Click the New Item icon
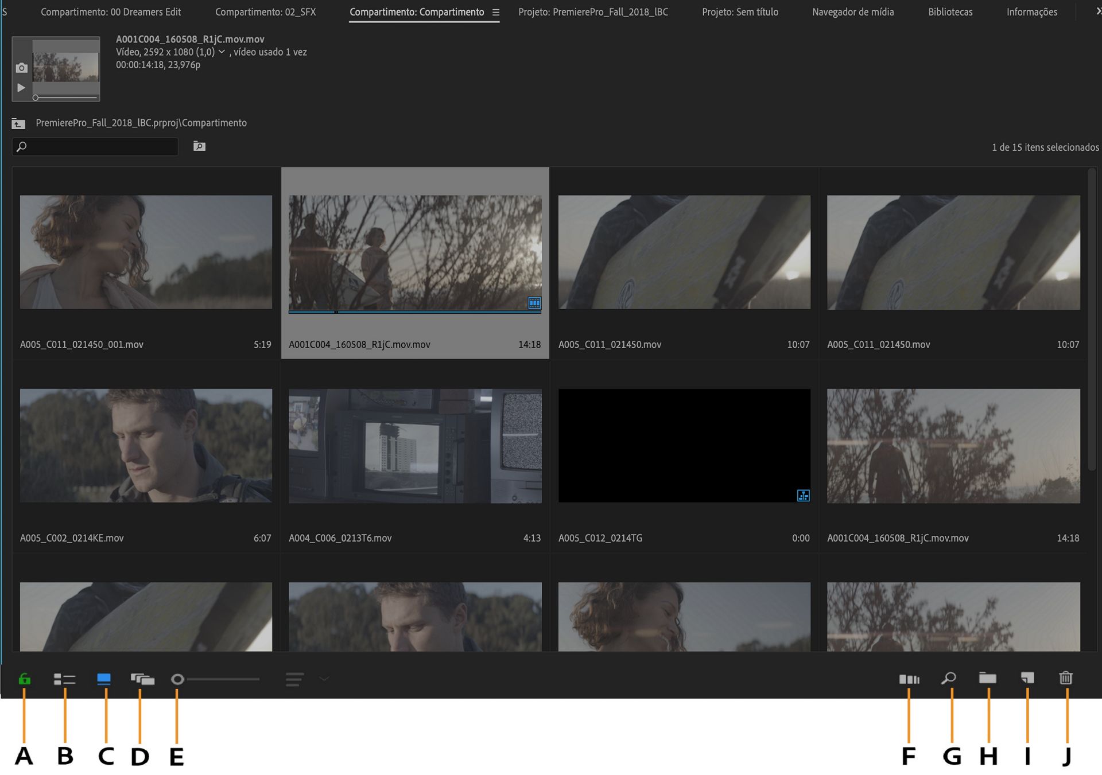1102x775 pixels. (x=1027, y=679)
